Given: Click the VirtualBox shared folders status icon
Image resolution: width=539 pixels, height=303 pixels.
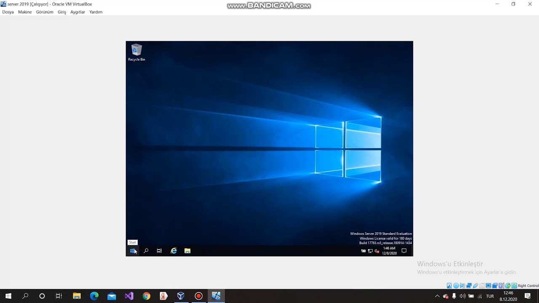Looking at the screenshot, I should click(482, 286).
